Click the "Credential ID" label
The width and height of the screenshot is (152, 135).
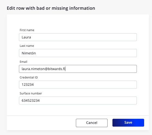click(x=29, y=77)
